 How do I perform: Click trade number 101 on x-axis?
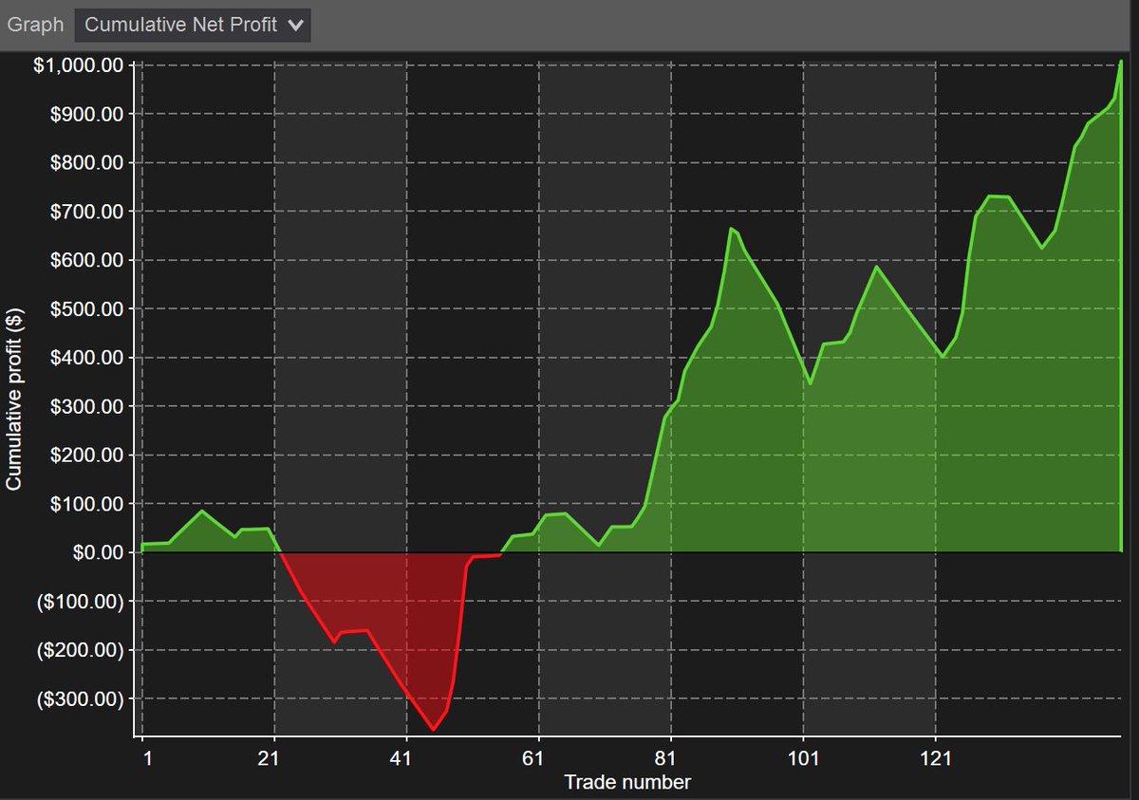(803, 758)
